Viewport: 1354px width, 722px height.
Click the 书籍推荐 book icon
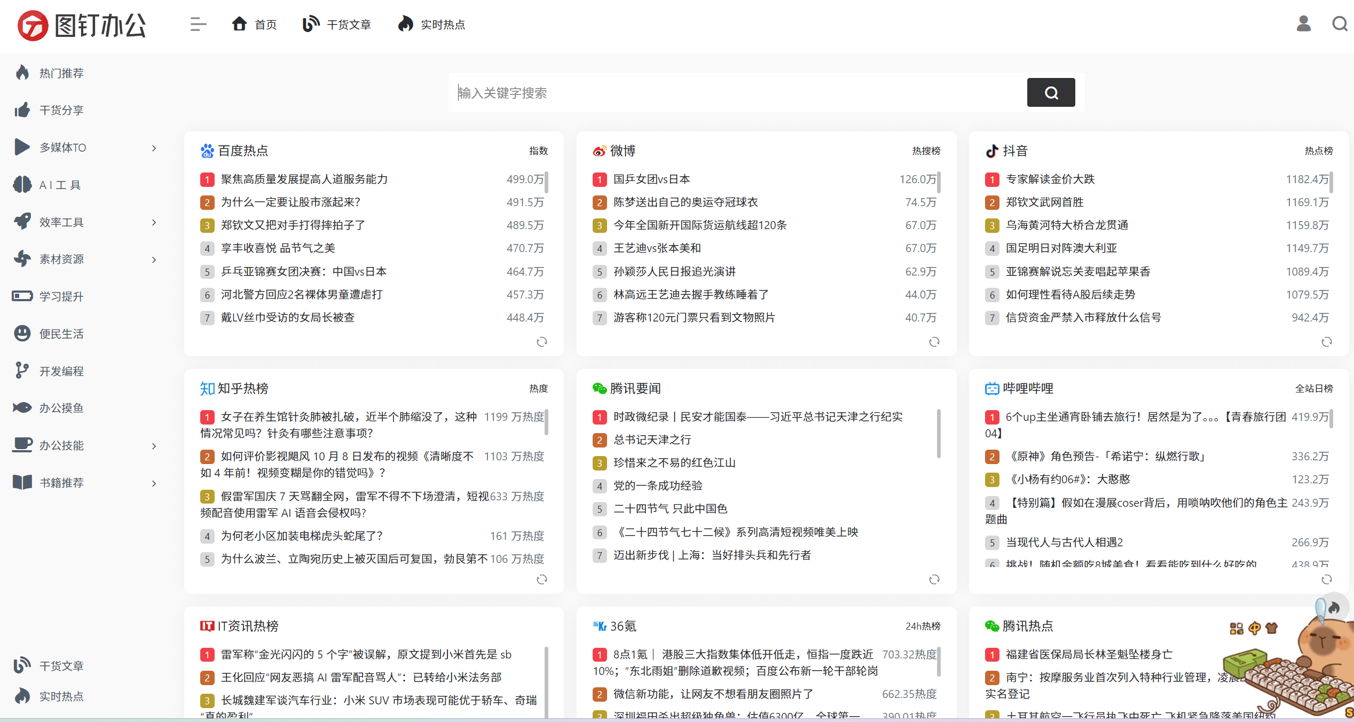point(22,482)
